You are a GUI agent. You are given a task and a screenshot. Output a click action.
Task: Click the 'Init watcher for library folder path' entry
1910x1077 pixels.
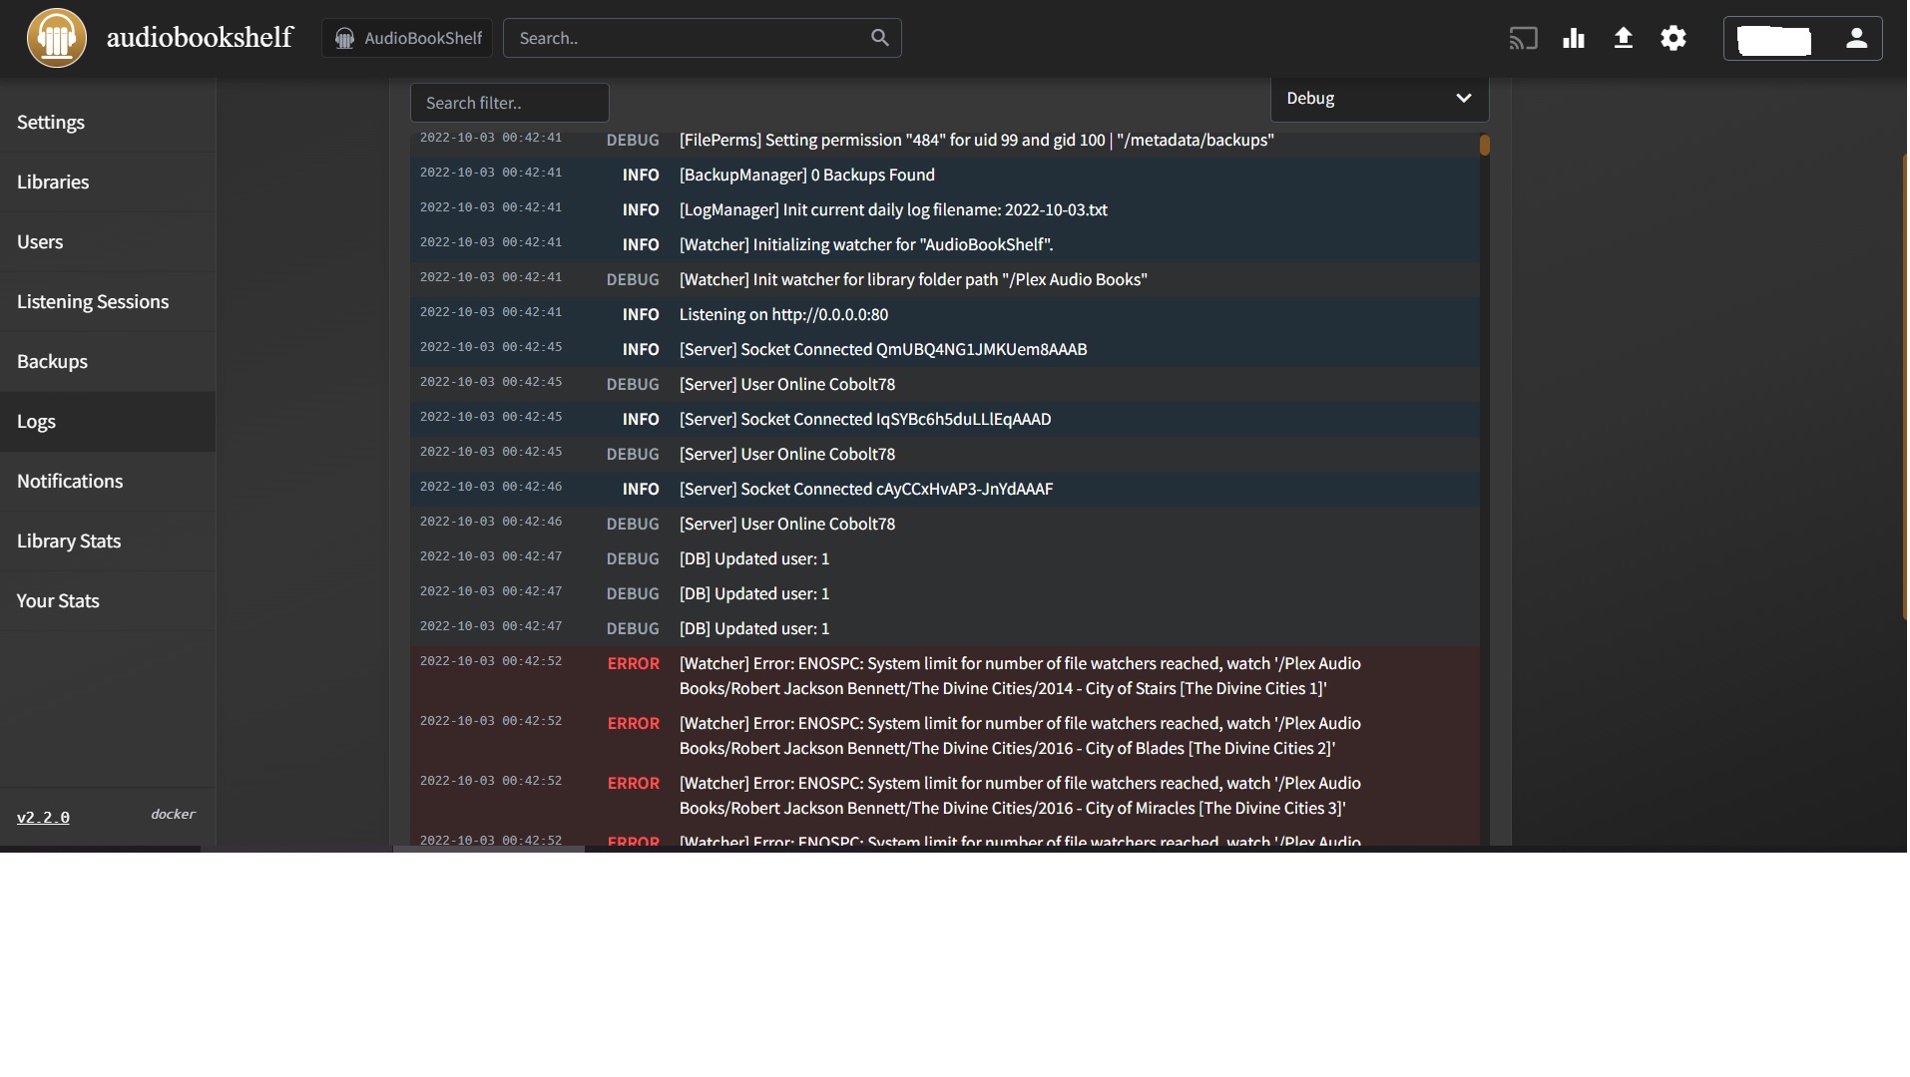tap(944, 280)
